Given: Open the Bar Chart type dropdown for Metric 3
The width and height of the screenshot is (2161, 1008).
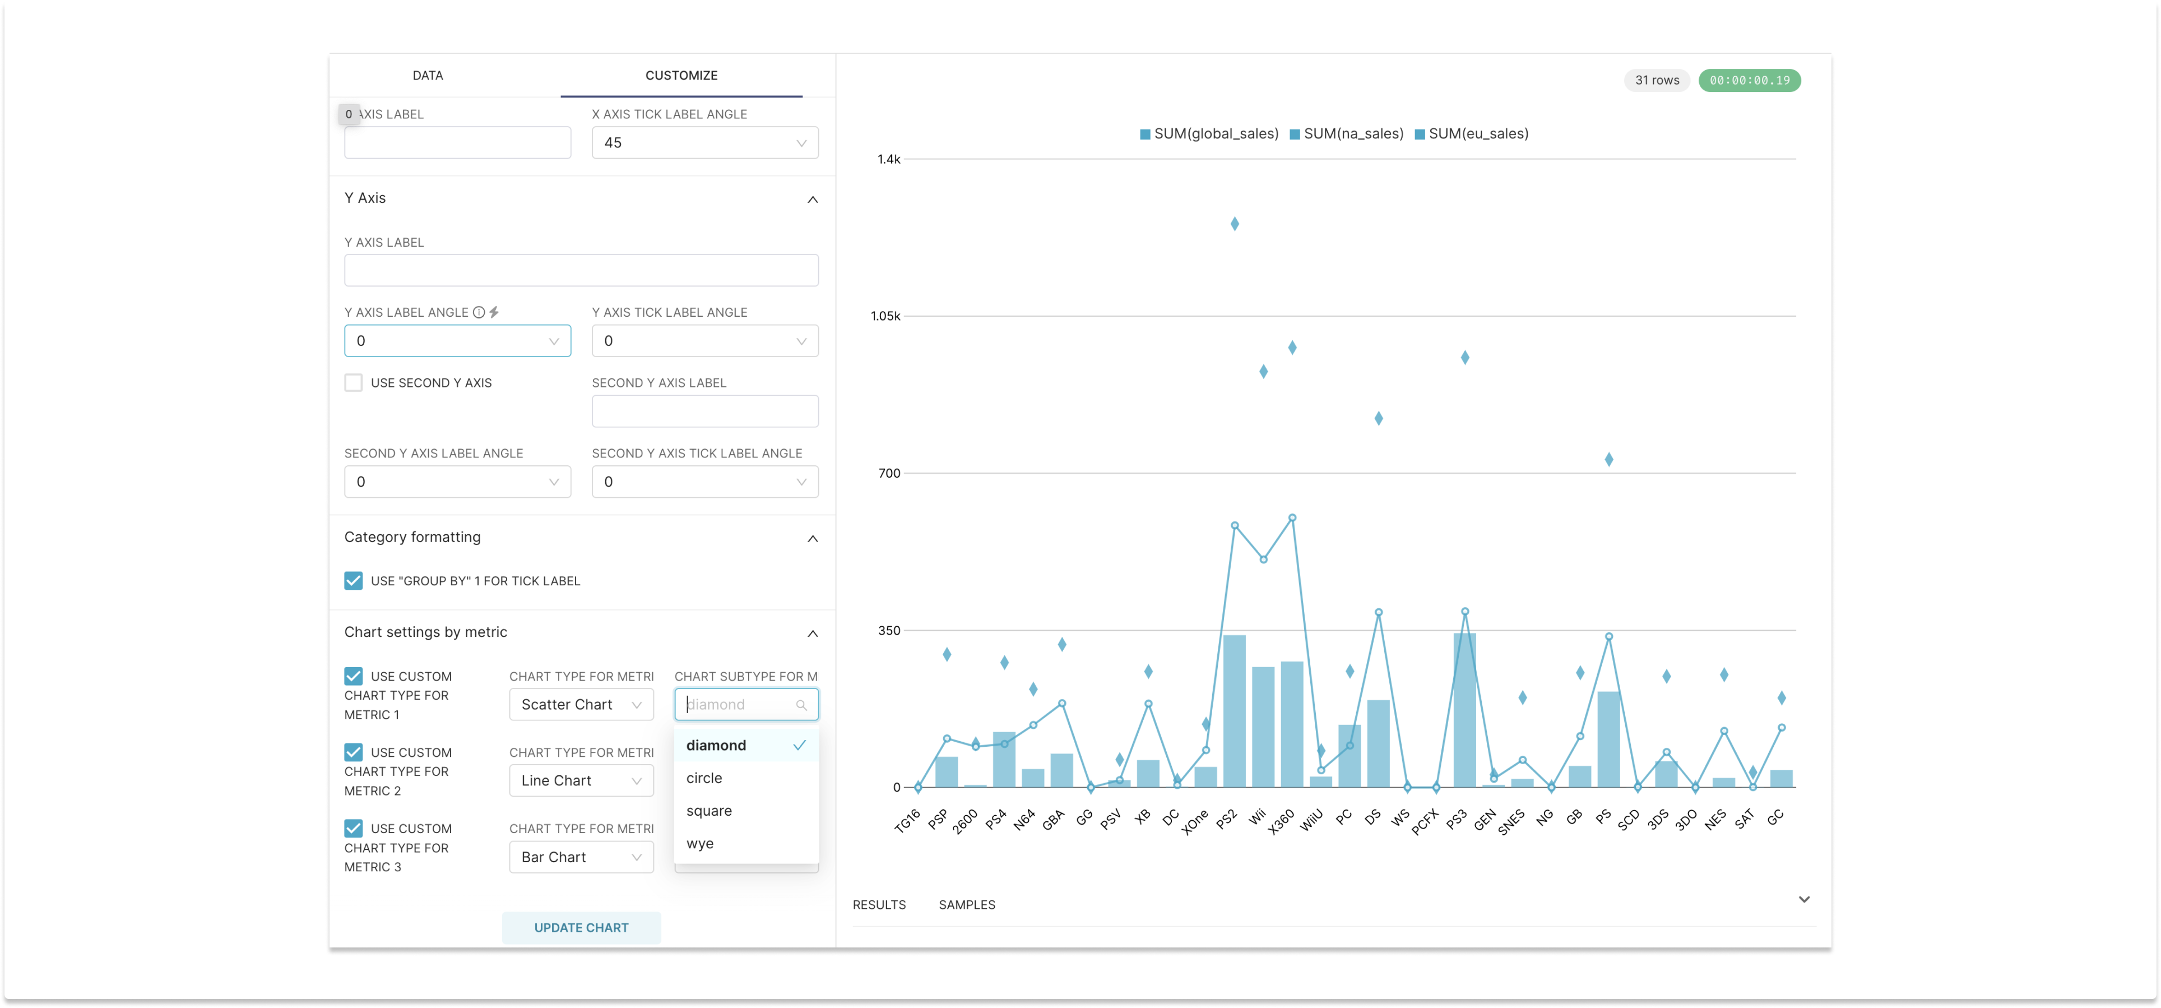Looking at the screenshot, I should pyautogui.click(x=581, y=857).
